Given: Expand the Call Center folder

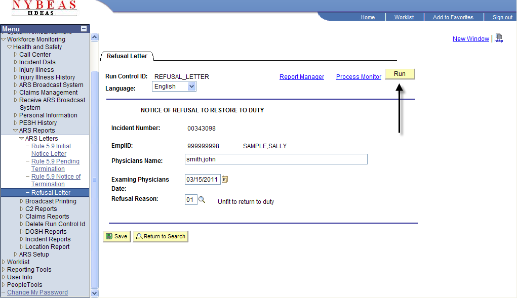Looking at the screenshot, I should coord(16,54).
